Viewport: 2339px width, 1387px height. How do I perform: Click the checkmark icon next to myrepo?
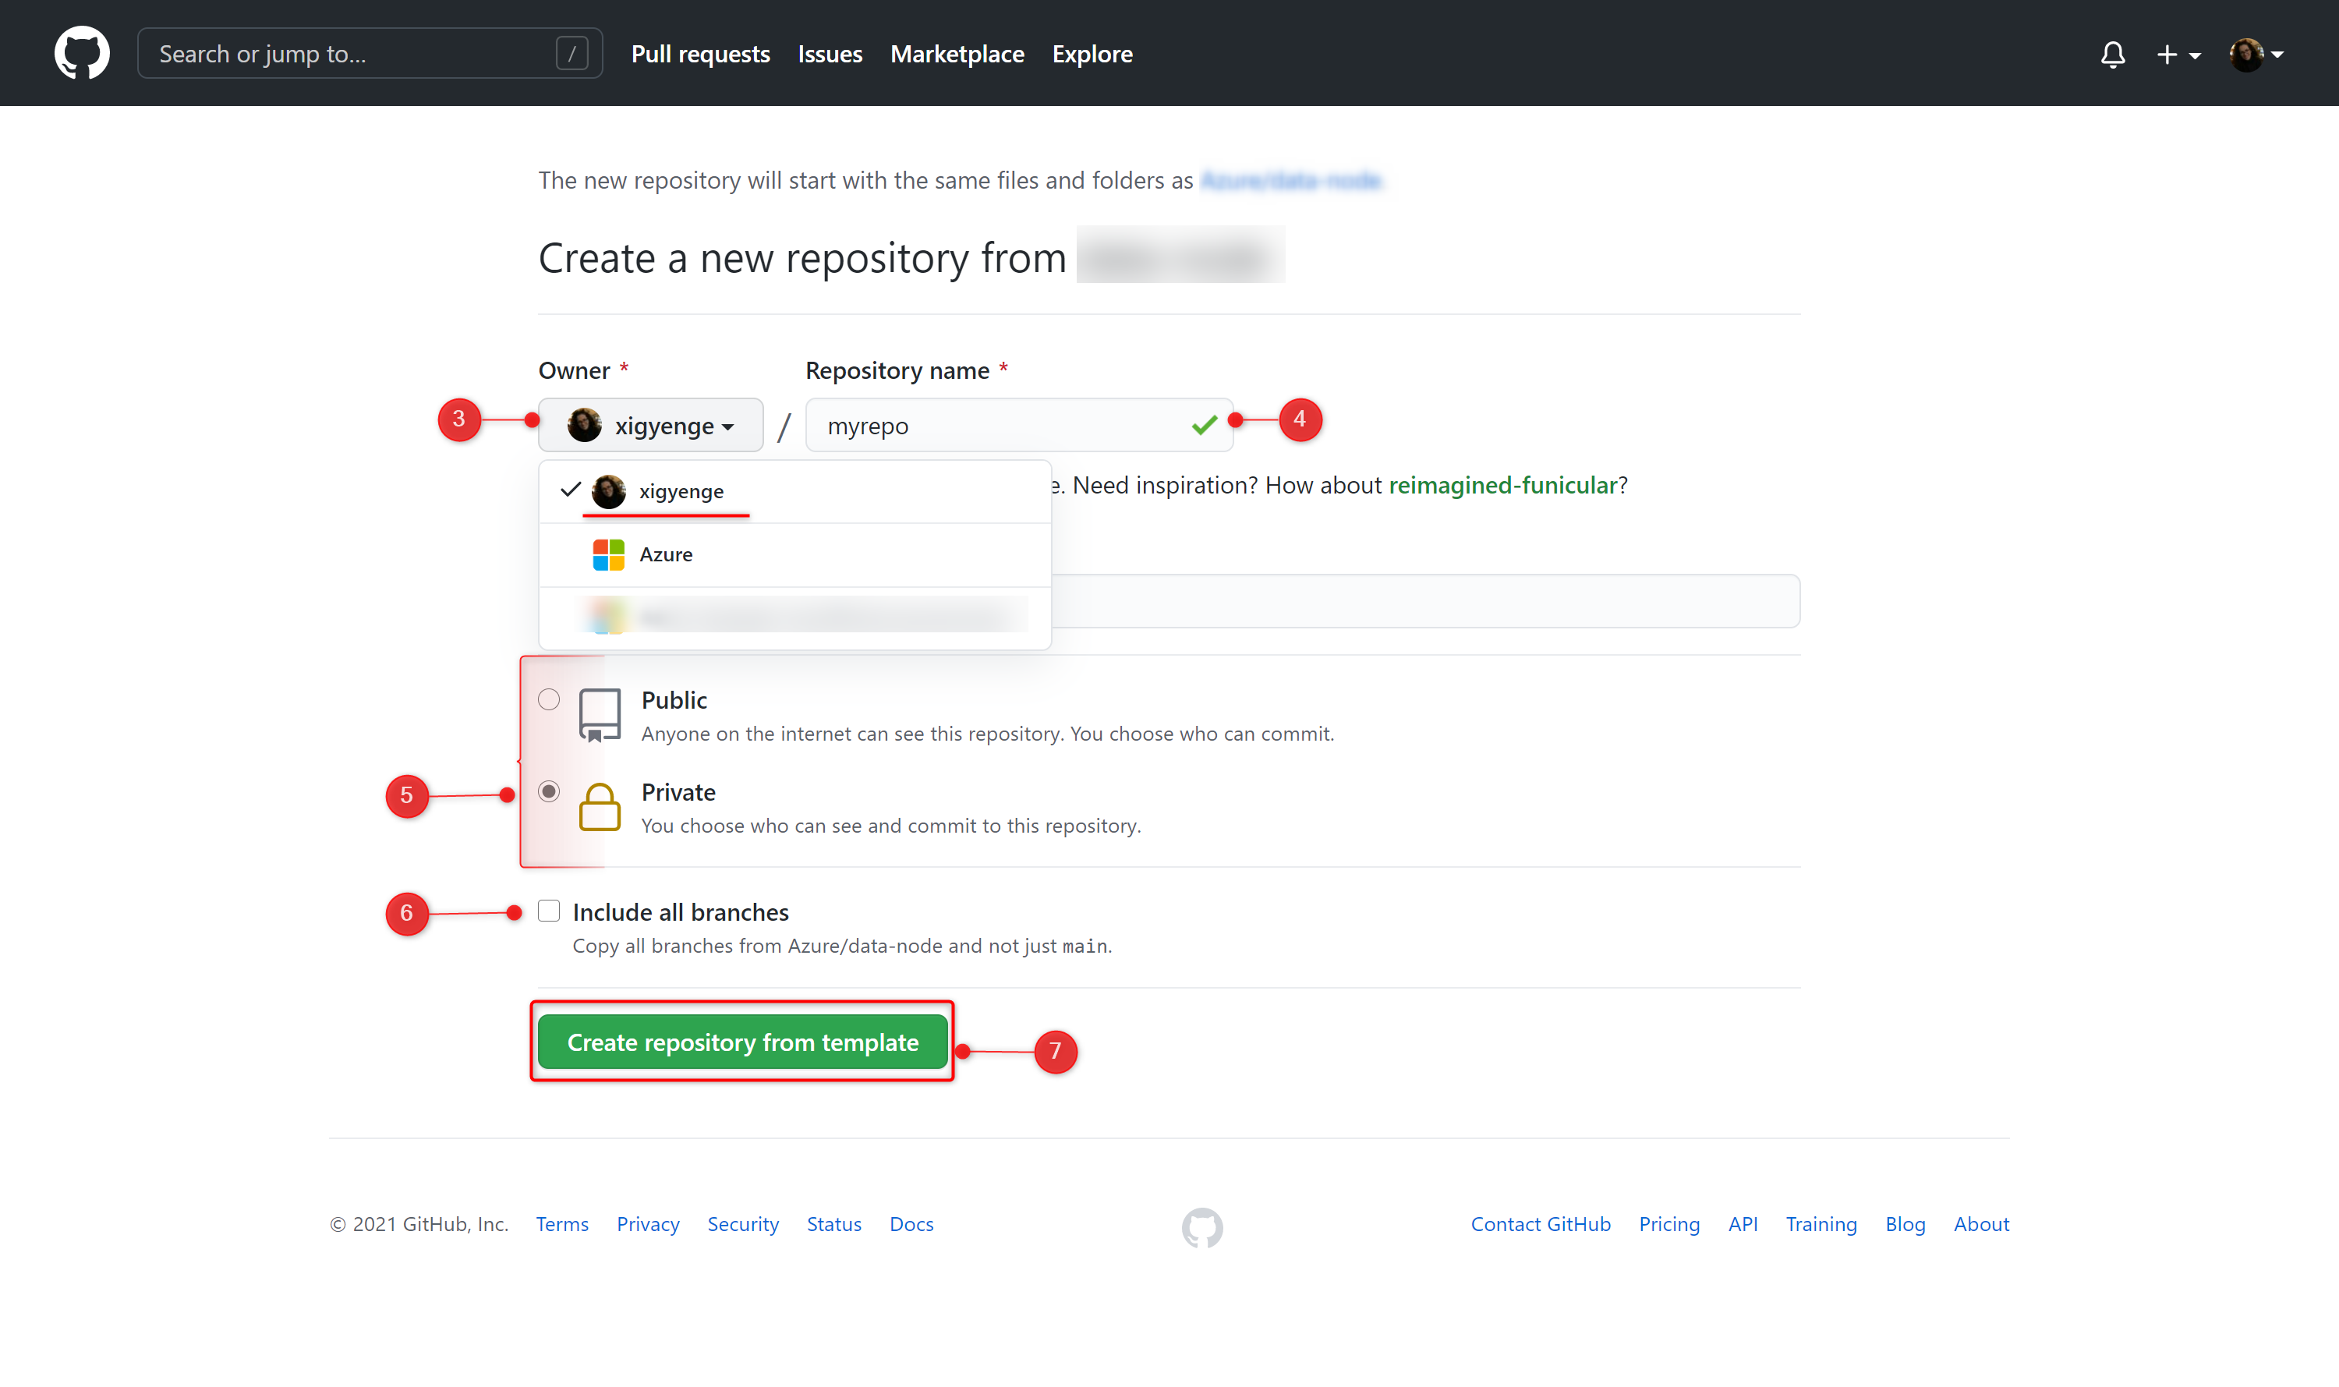click(x=1205, y=426)
